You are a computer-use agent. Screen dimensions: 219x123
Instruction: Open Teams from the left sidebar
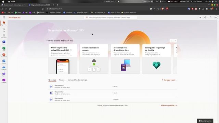point(4,74)
